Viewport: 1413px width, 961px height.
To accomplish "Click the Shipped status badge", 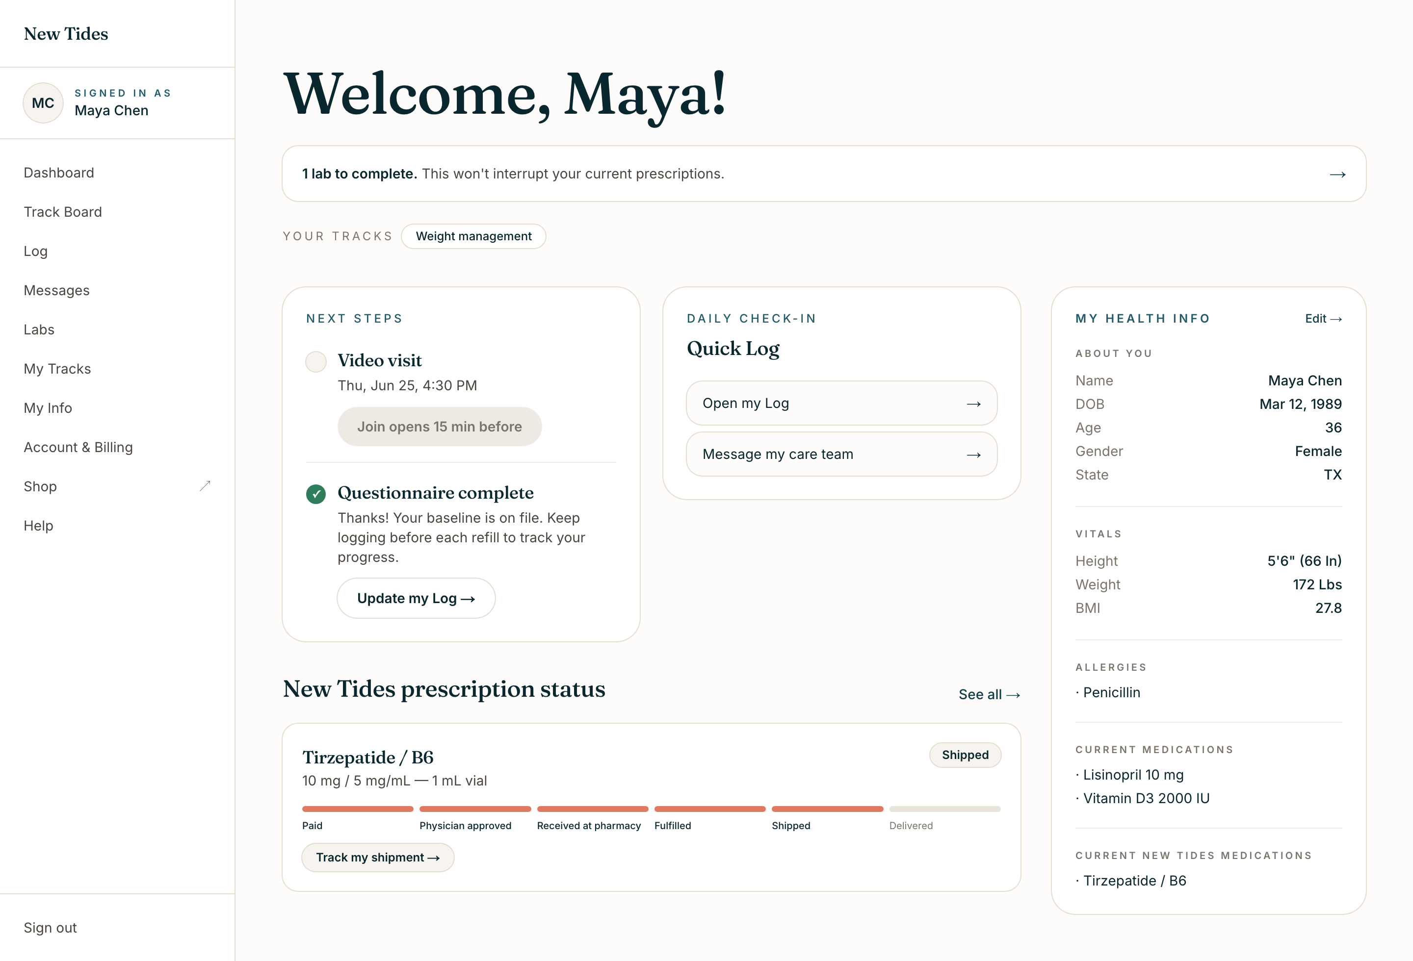I will click(965, 755).
